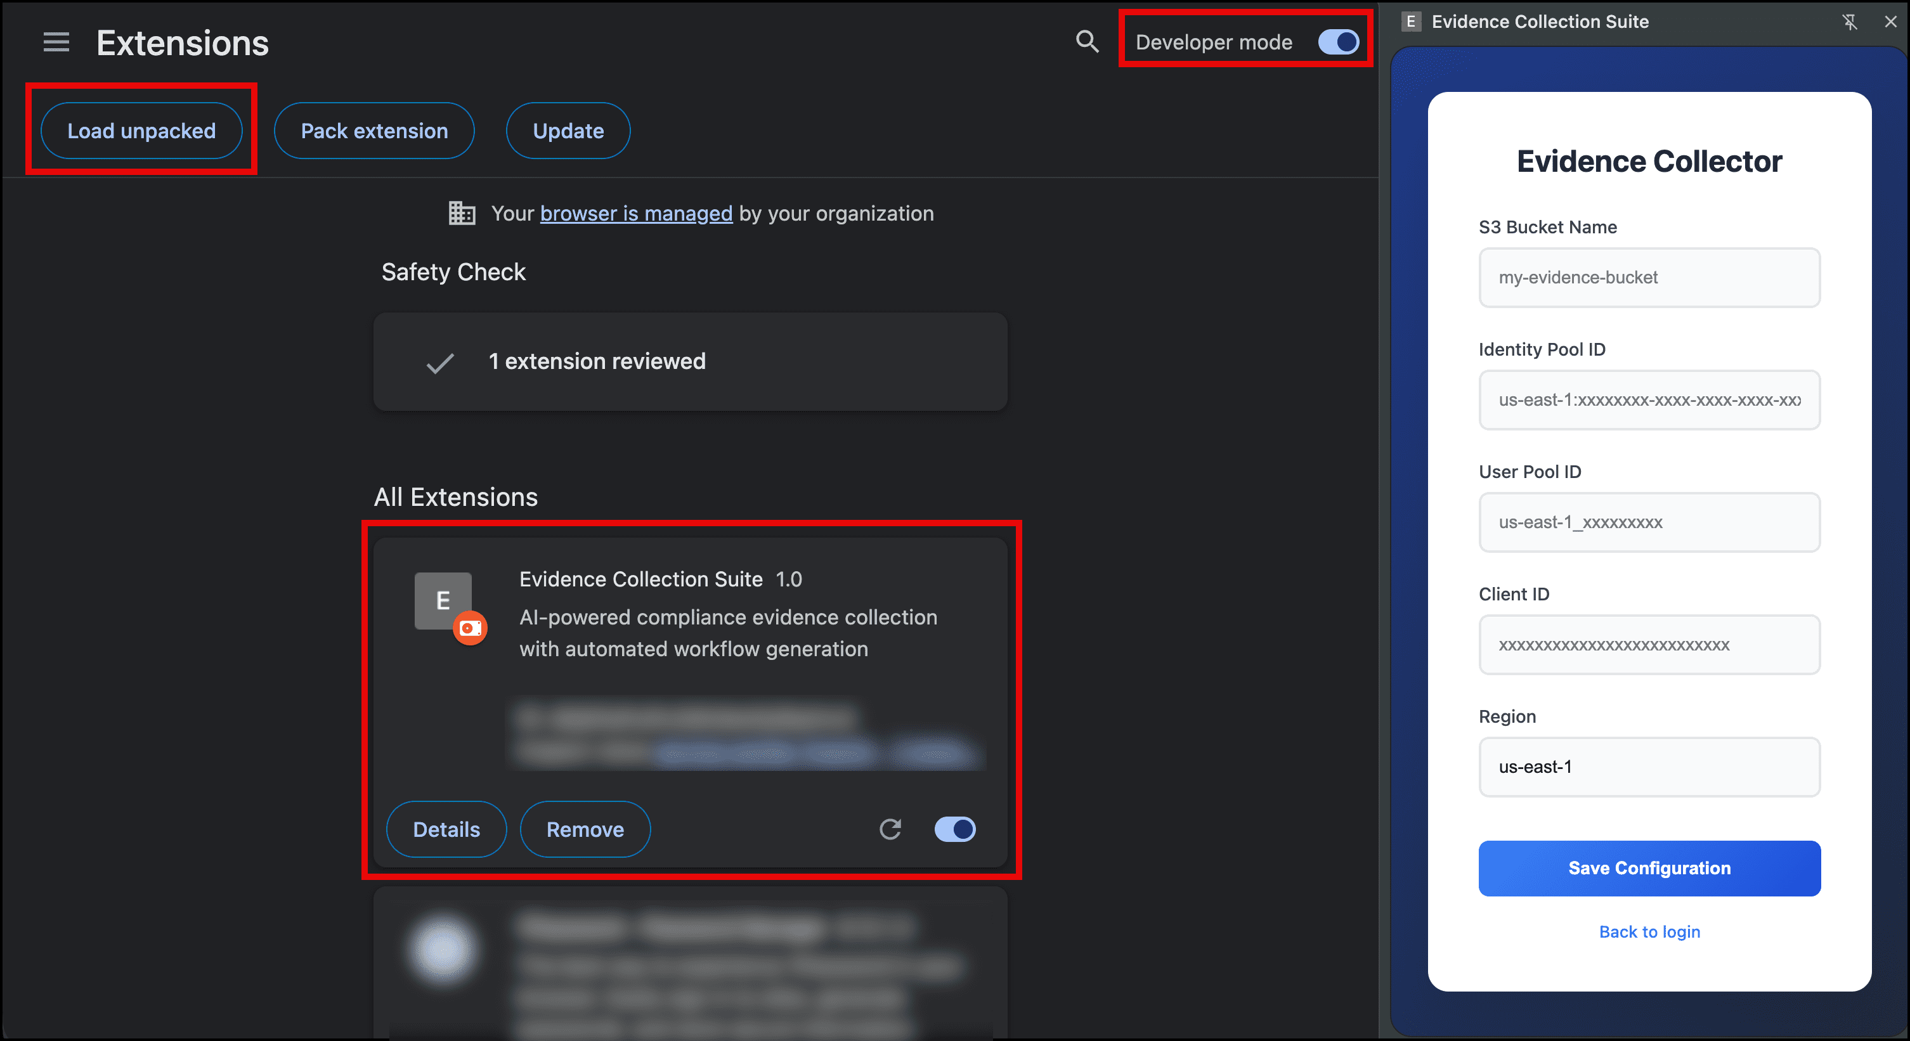Click Save Configuration
Viewport: 1910px width, 1041px height.
pos(1649,869)
